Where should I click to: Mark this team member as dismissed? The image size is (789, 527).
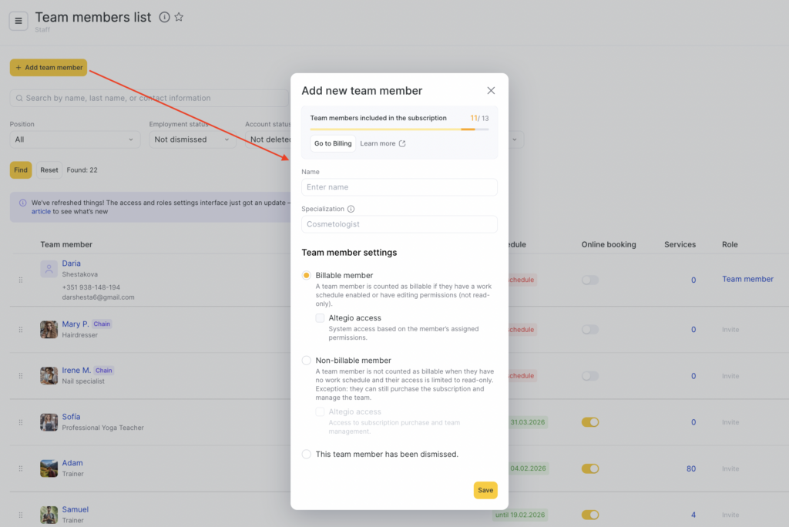pos(307,454)
